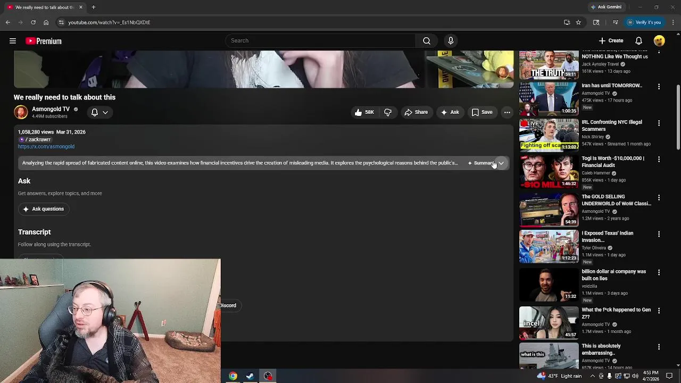Open Steam from the taskbar
681x383 pixels.
click(x=250, y=376)
